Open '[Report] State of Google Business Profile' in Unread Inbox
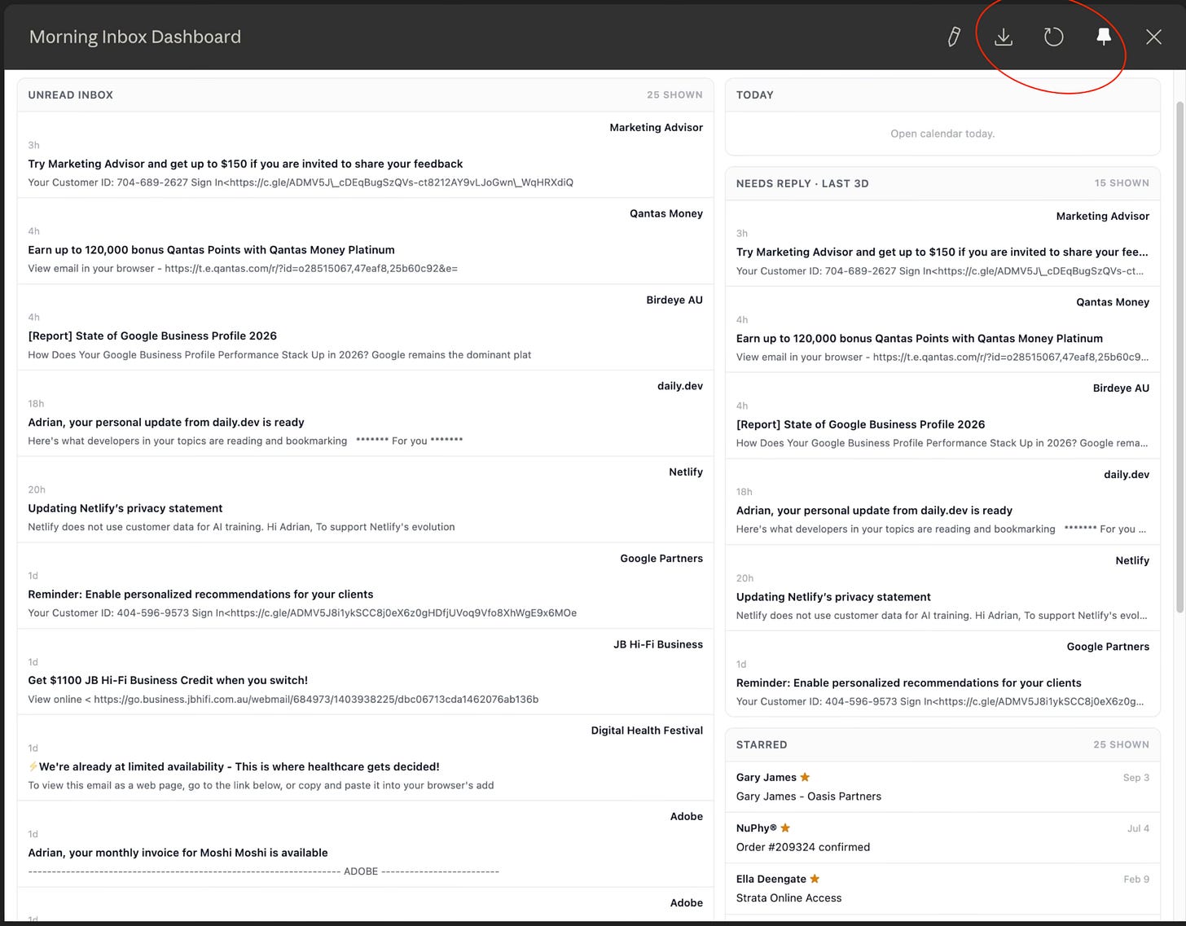 [152, 336]
